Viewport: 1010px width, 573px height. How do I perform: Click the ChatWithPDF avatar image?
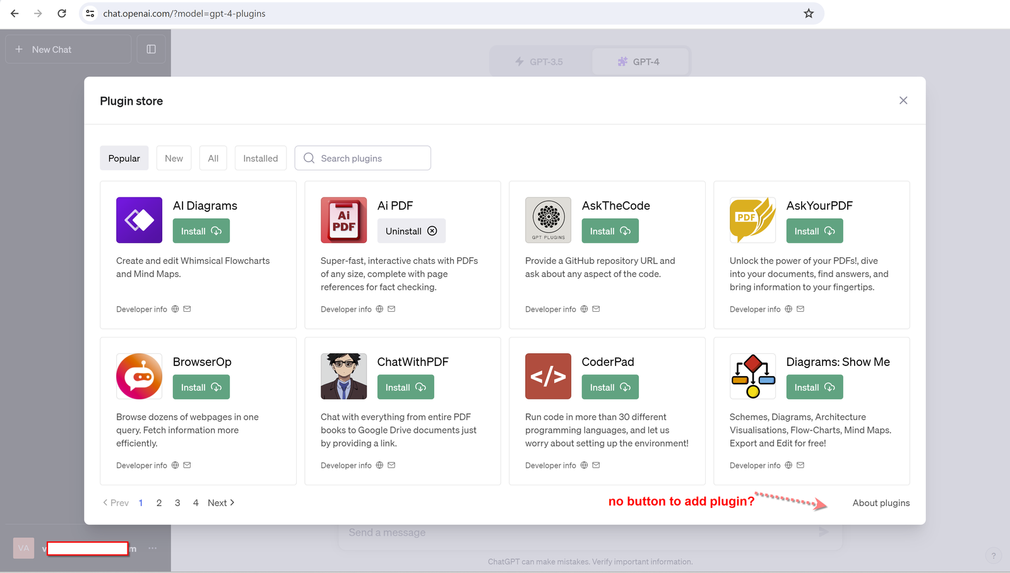pos(343,376)
